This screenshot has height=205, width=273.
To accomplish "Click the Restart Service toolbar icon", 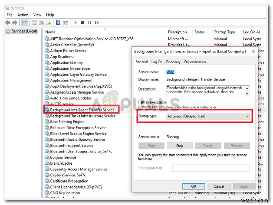I will [x=97, y=23].
